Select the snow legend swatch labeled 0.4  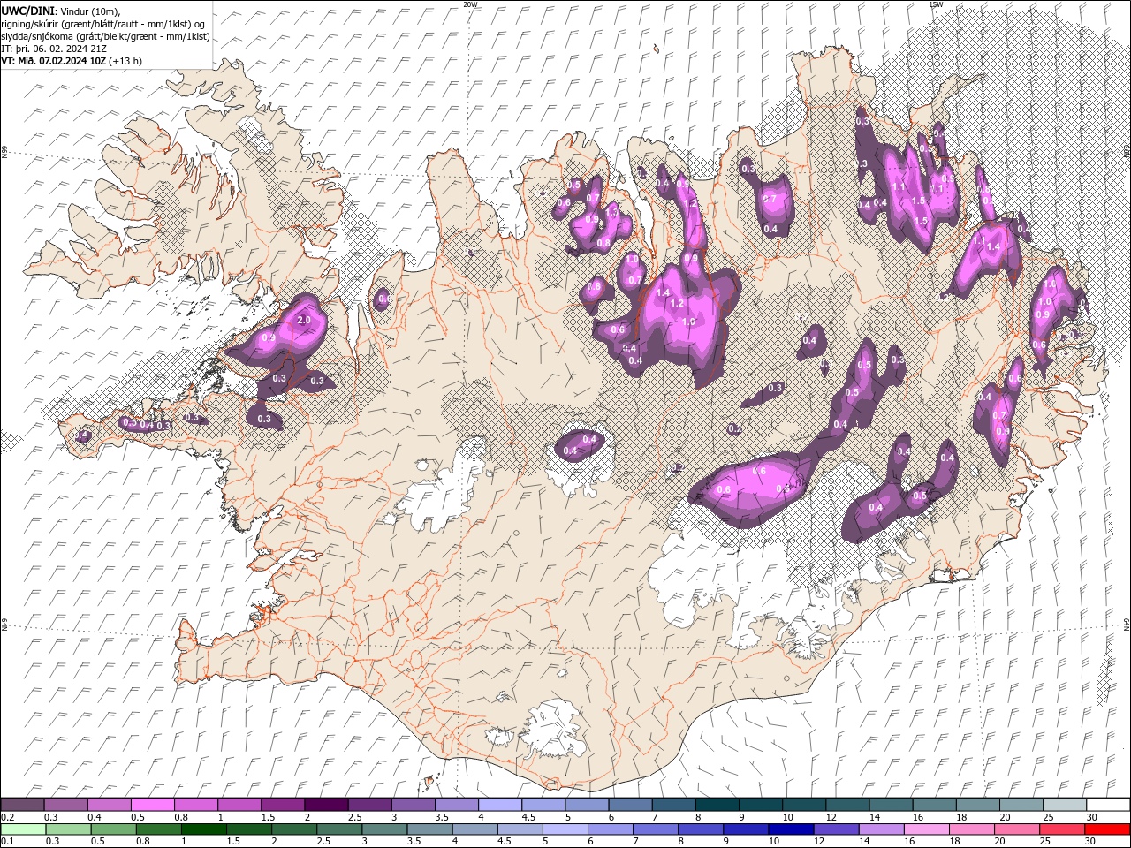pyautogui.click(x=109, y=805)
